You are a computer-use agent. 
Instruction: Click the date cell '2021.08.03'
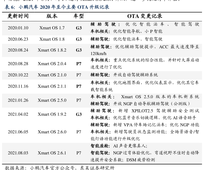18,153
